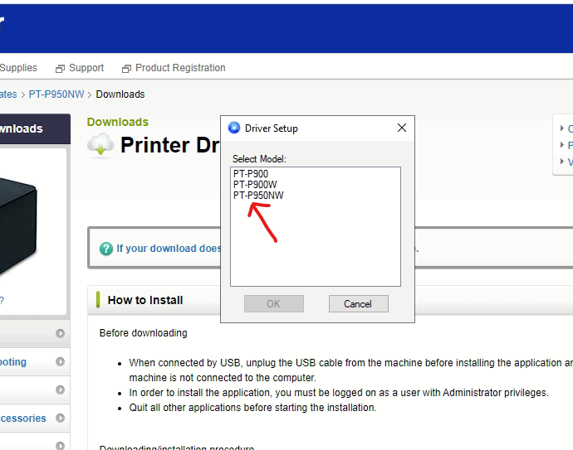
Task: Open the Support link in navigation
Action: [x=86, y=68]
